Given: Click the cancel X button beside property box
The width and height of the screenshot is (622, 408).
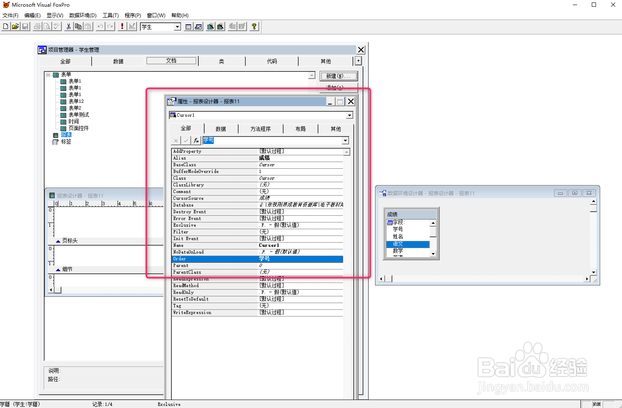Looking at the screenshot, I should coord(176,141).
